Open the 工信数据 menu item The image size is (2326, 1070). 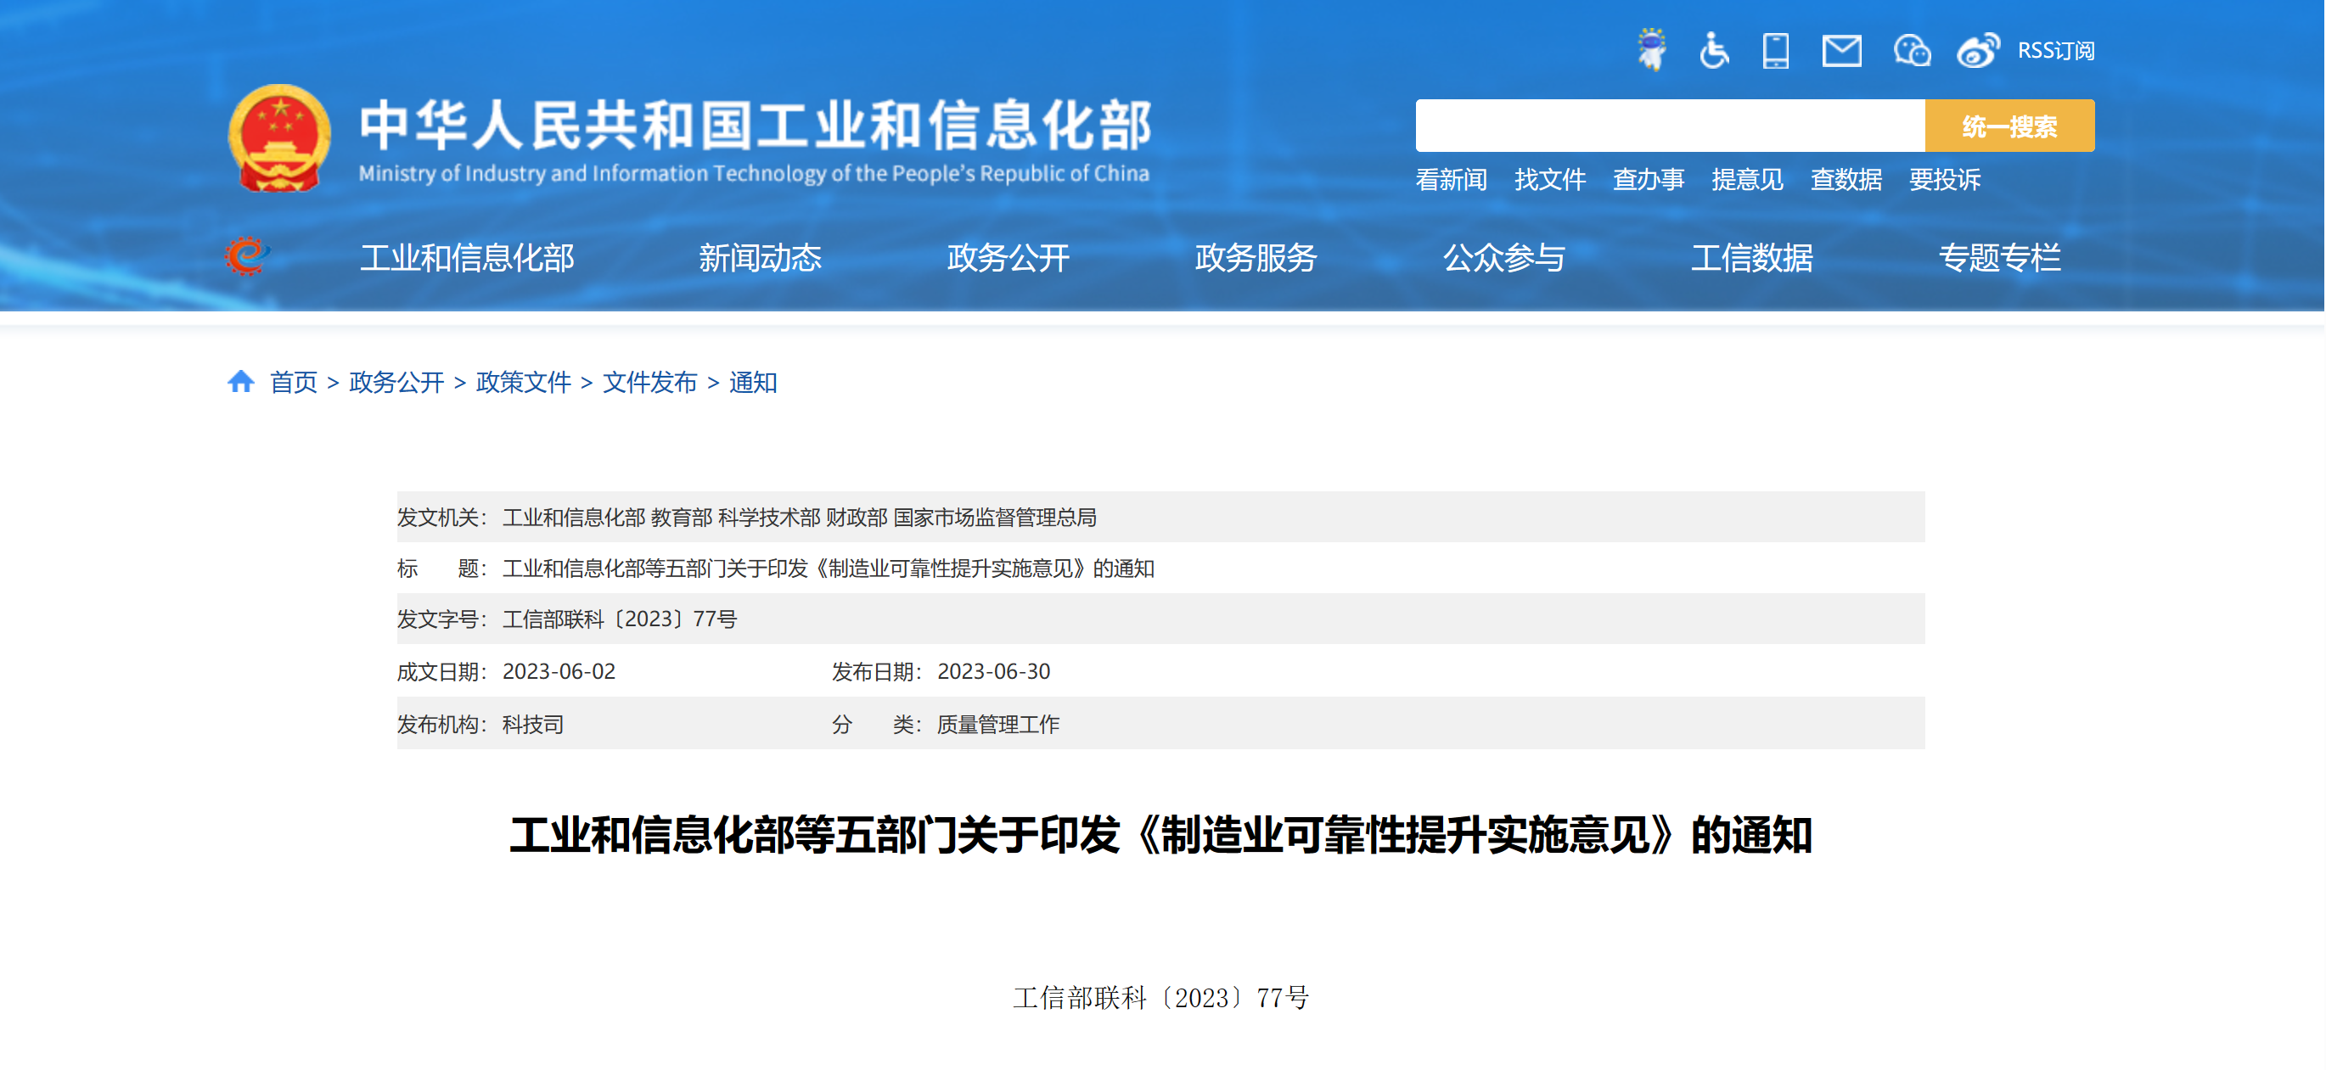click(x=1750, y=258)
